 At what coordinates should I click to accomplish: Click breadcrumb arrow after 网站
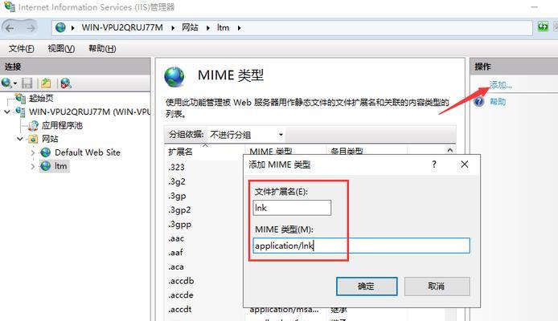208,28
